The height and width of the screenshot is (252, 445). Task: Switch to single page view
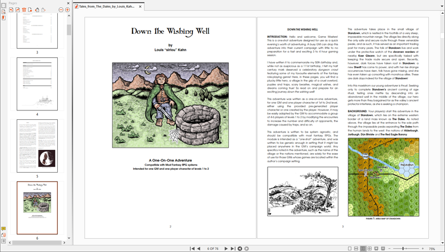point(349,249)
